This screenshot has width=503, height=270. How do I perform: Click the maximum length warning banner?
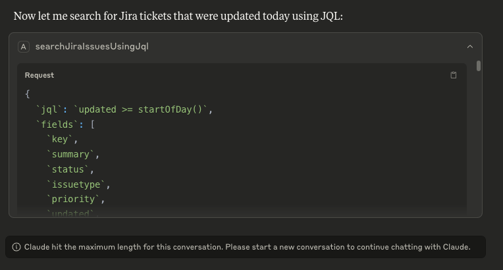coord(245,247)
